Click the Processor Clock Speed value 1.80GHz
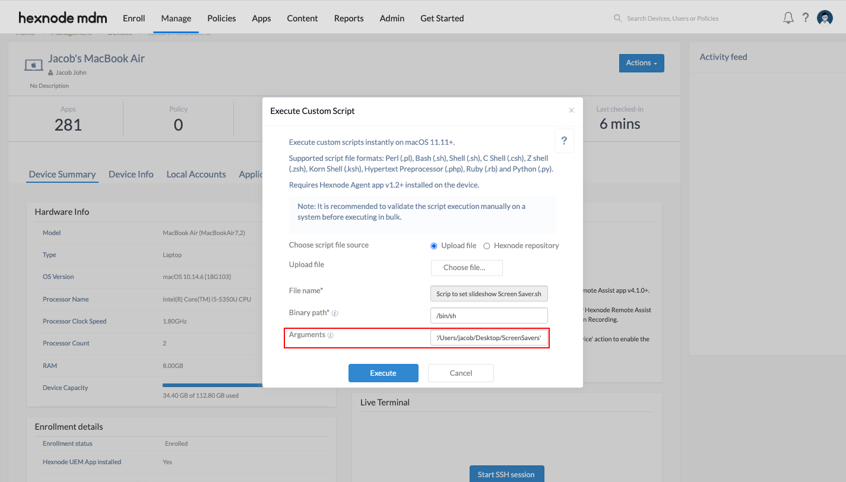Screen dimensions: 846x482 pos(175,321)
